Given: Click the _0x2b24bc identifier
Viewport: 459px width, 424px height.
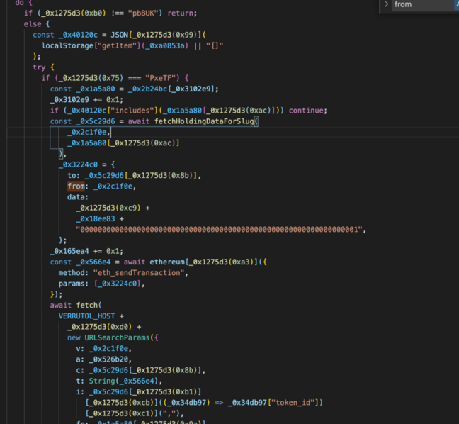Looking at the screenshot, I should click(147, 89).
